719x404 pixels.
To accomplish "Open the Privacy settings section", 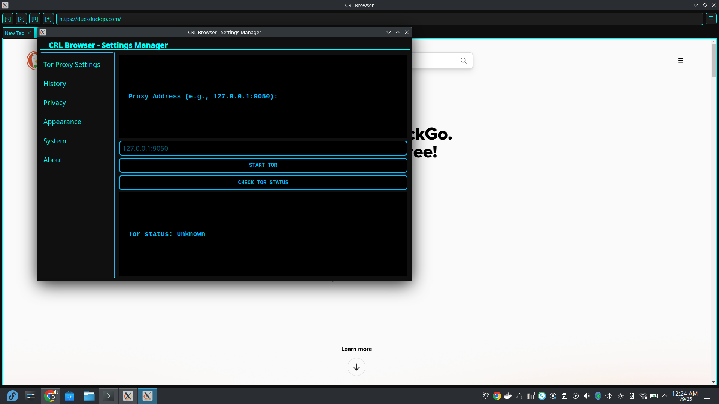I will [x=55, y=102].
